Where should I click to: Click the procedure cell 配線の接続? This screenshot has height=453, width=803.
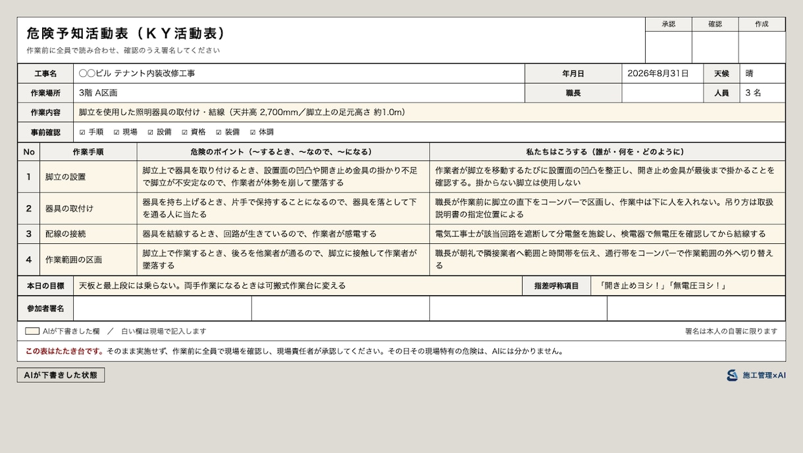pos(88,234)
